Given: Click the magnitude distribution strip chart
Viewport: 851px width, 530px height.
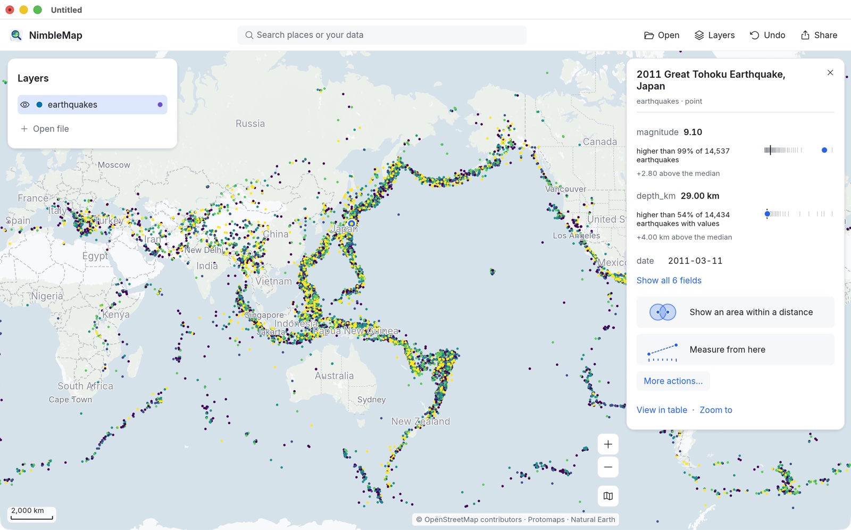Looking at the screenshot, I should (798, 151).
